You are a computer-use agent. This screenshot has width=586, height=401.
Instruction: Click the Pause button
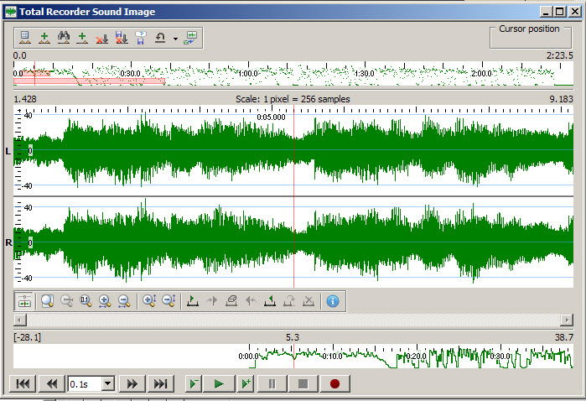tap(272, 383)
